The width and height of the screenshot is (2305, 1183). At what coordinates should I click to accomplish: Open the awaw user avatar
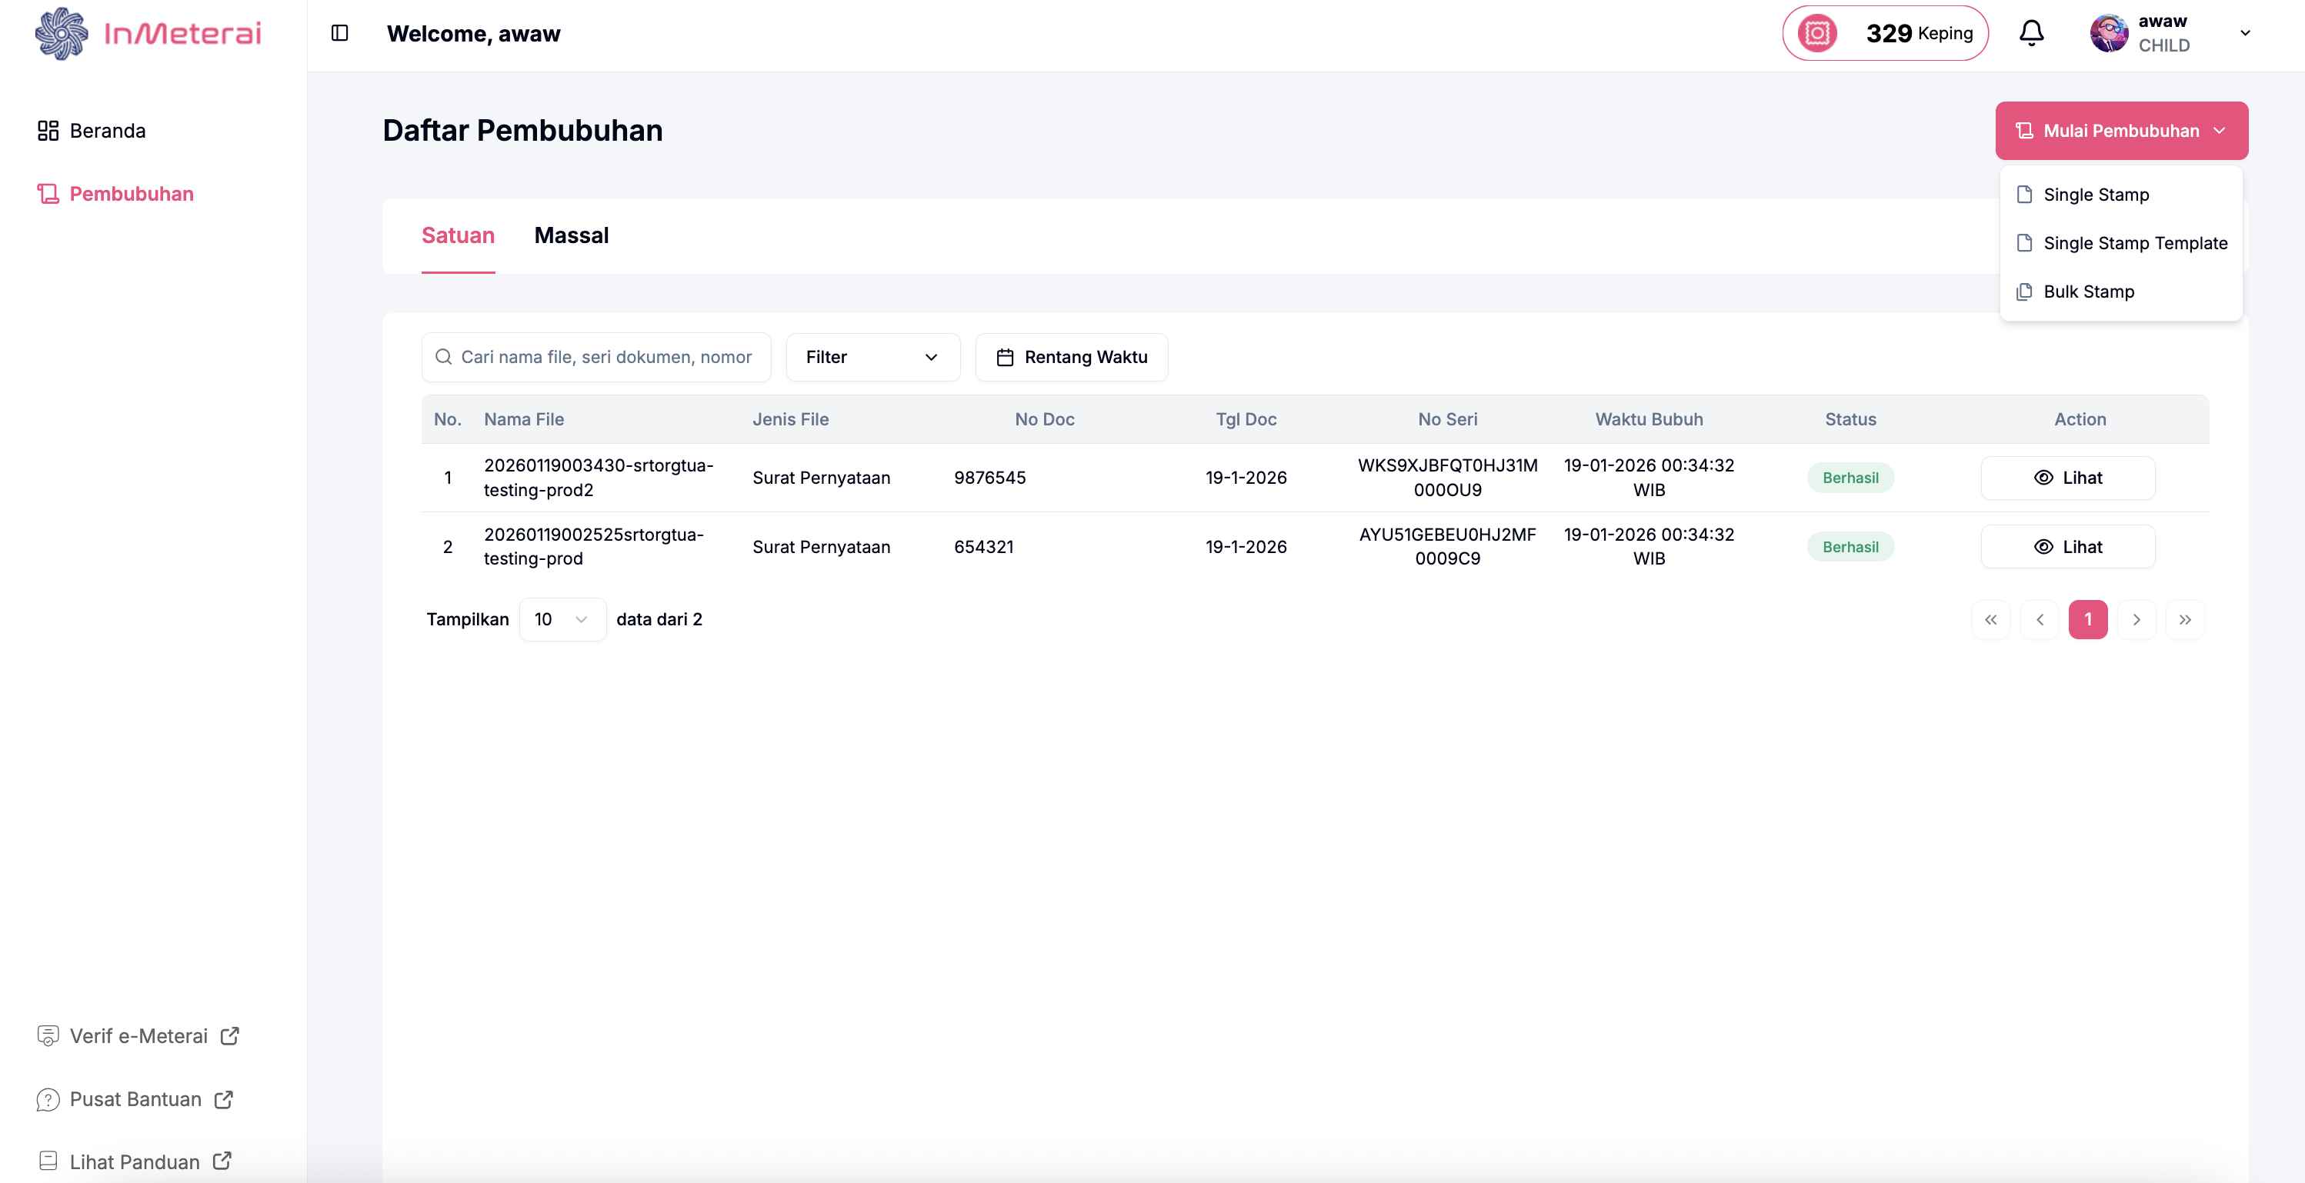[2108, 33]
